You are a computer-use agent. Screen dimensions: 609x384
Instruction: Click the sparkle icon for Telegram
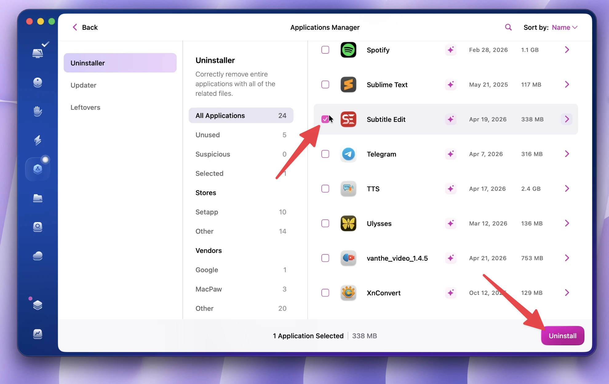pyautogui.click(x=451, y=154)
